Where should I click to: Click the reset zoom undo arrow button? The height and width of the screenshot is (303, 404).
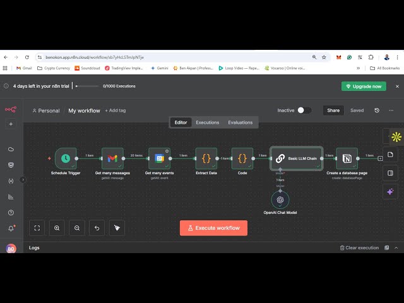point(97,228)
